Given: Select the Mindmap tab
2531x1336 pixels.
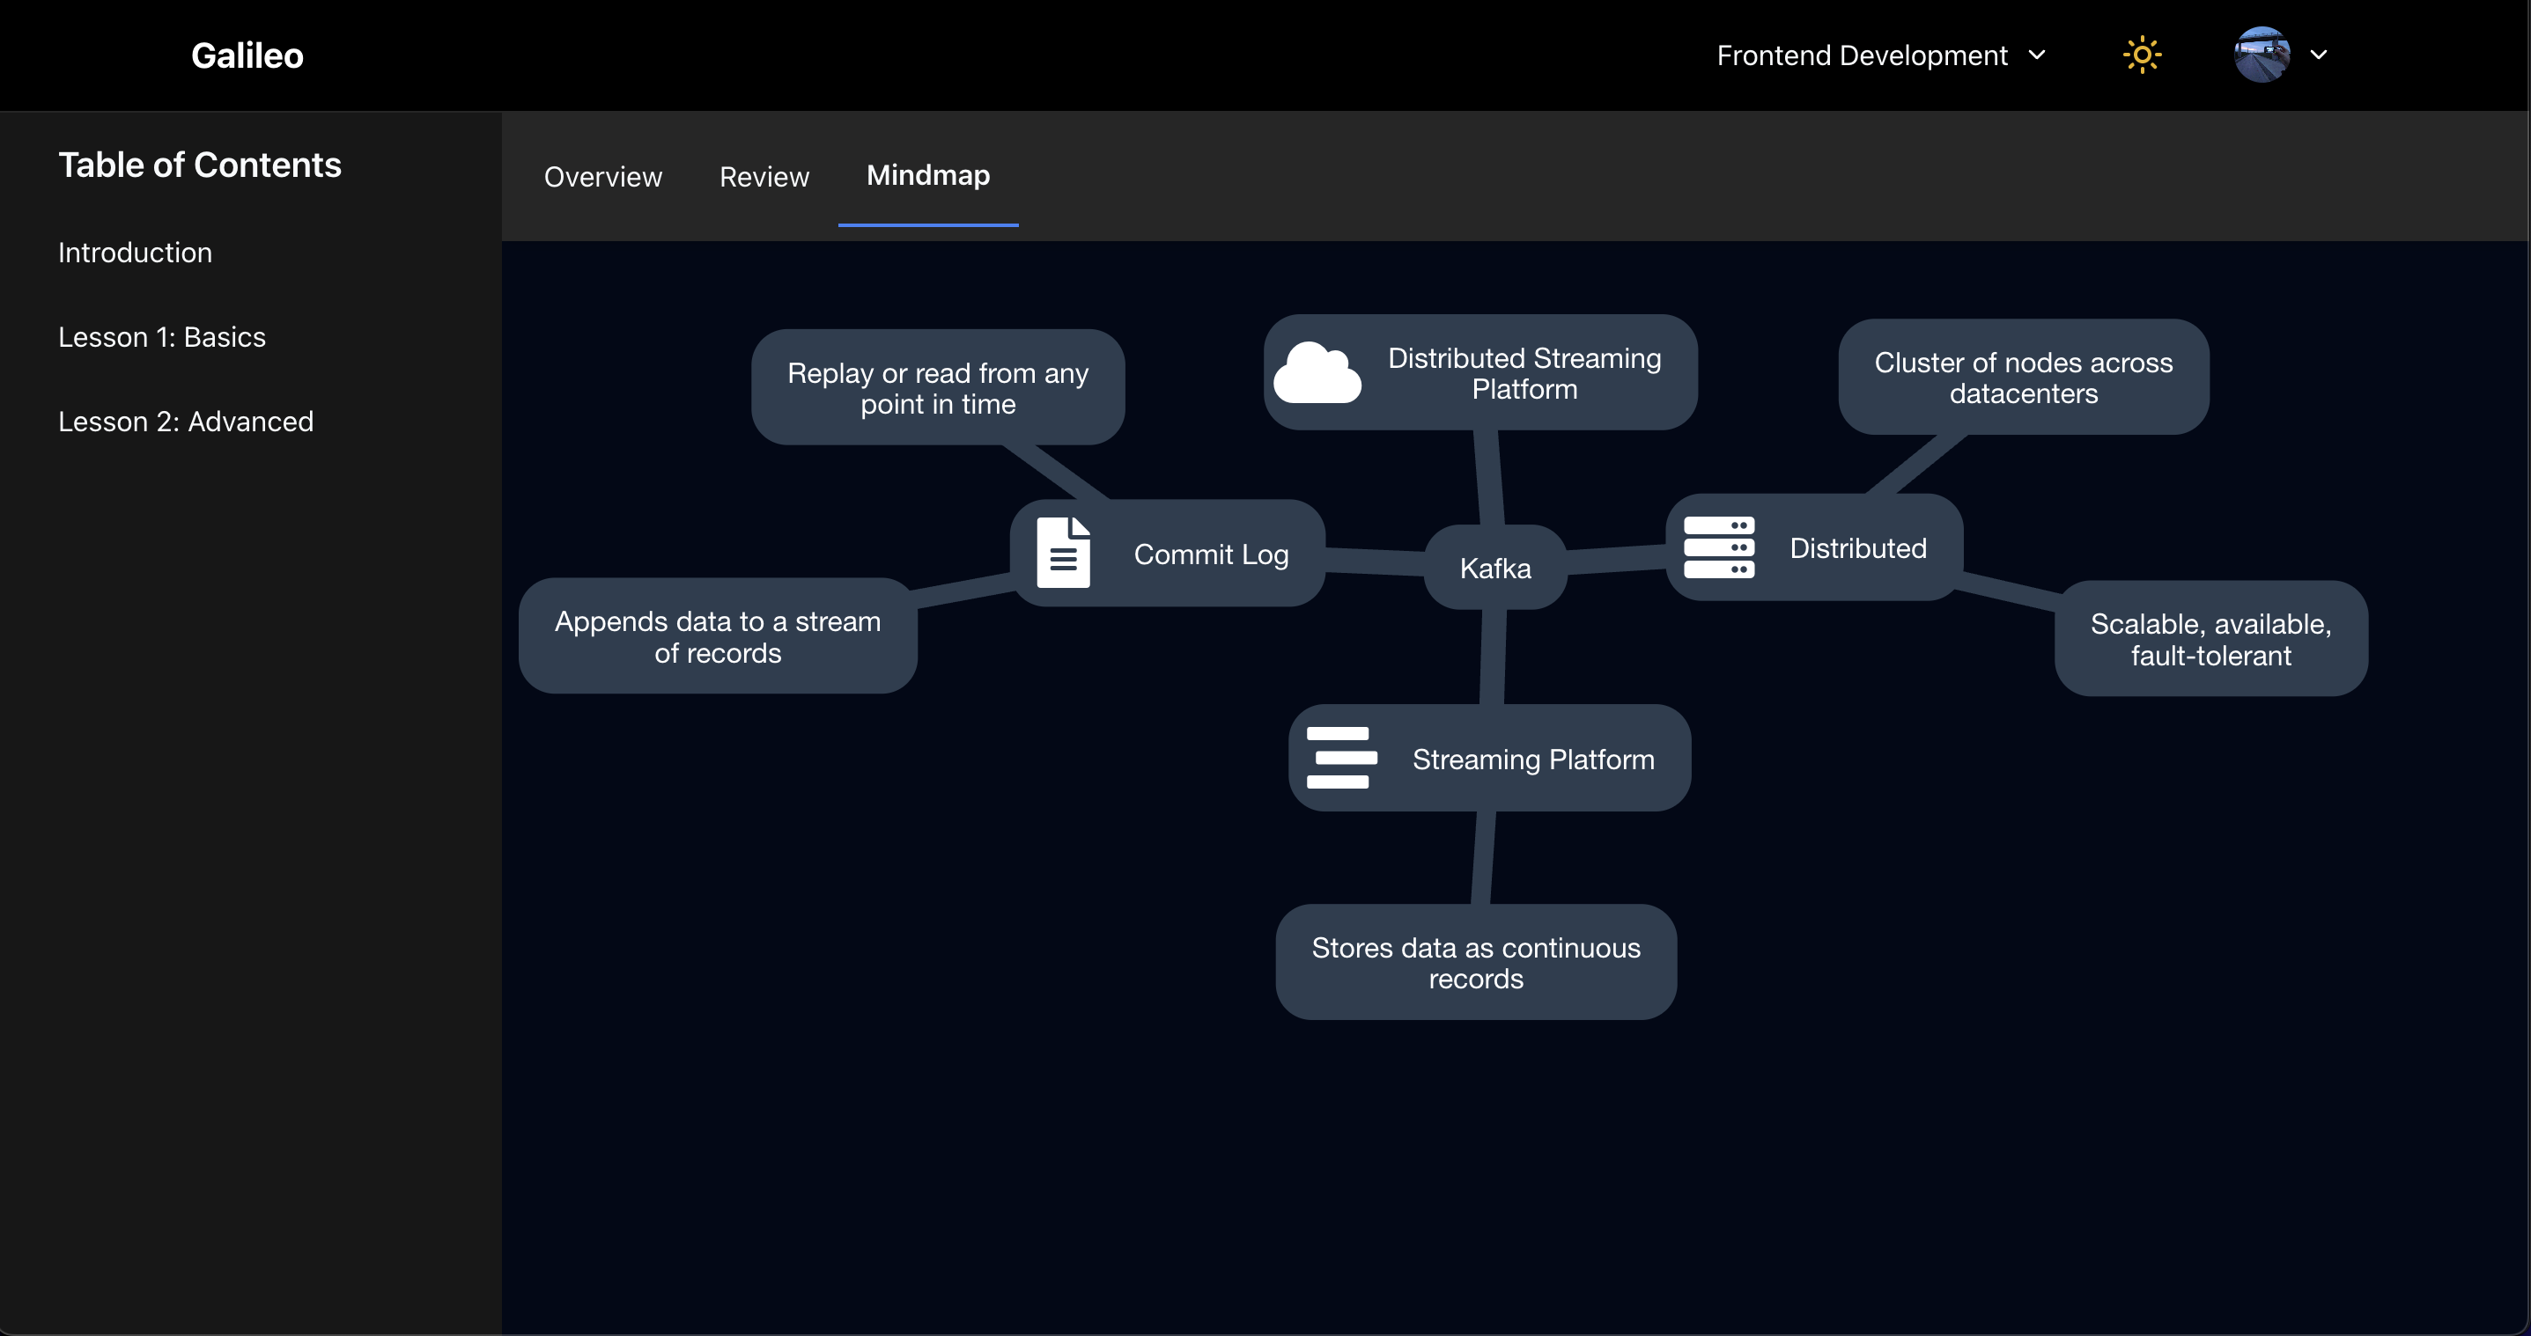Looking at the screenshot, I should [x=927, y=176].
